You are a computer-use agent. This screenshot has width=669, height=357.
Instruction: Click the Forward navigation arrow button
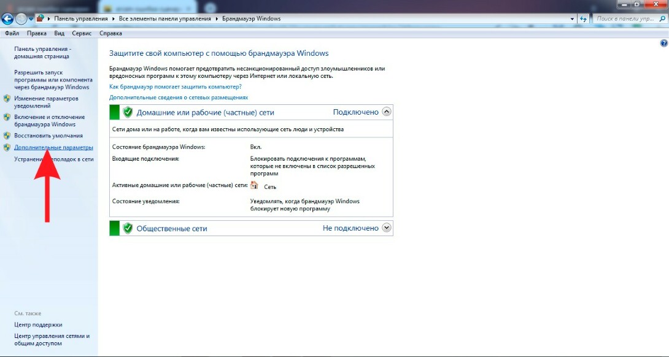(x=21, y=19)
